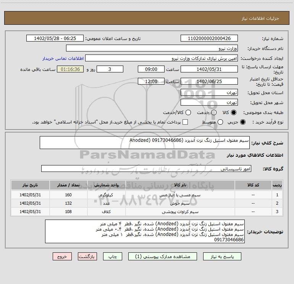Click the اطلاعات کالاهای مورد نیاز section heading
This screenshot has height=284, width=294.
(255, 155)
